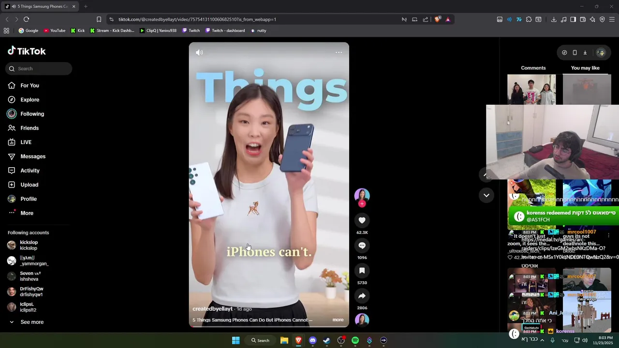
Task: Open the browser extensions puzzle icon
Action: pos(529,19)
